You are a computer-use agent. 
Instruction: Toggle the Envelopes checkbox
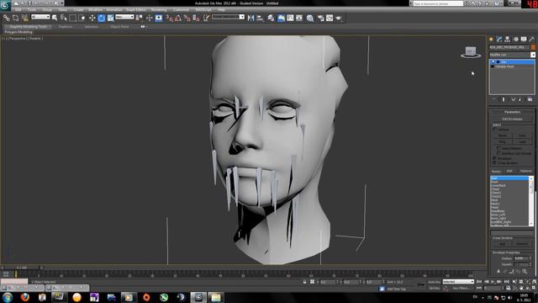[494, 158]
